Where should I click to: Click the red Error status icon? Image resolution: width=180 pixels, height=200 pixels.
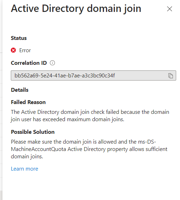[13, 50]
